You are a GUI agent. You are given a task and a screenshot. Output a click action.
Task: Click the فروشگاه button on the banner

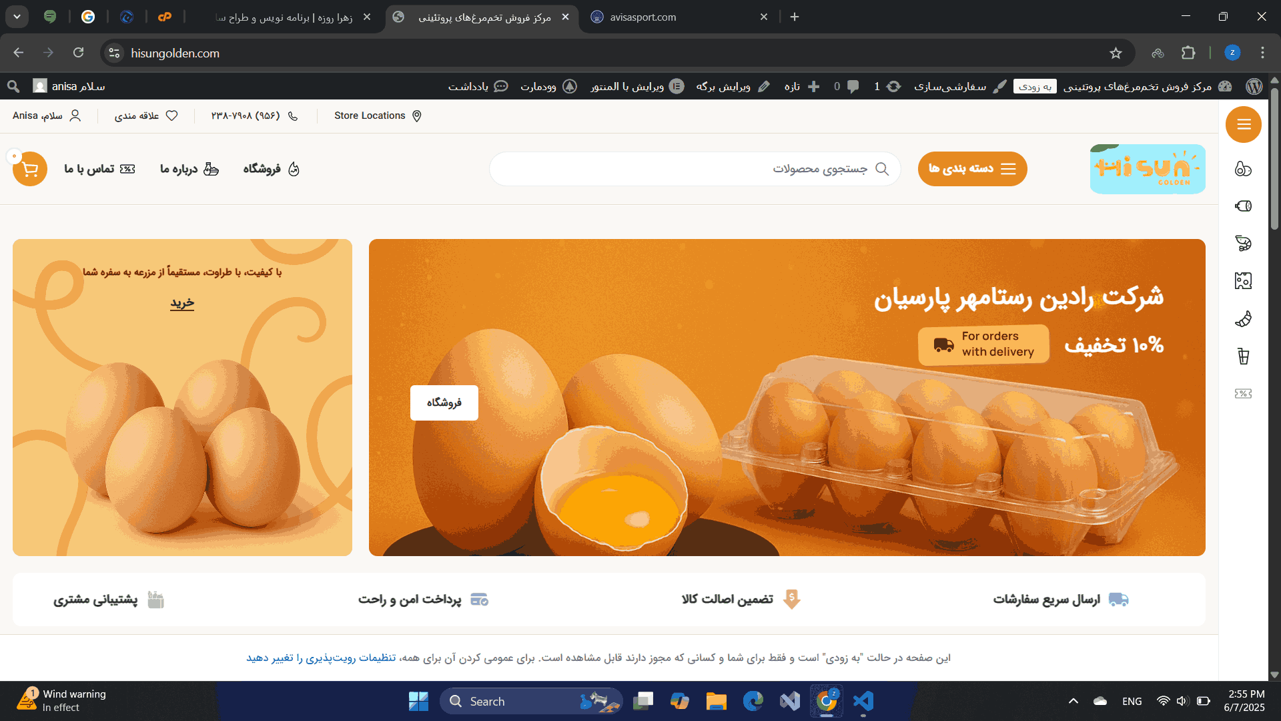444,403
